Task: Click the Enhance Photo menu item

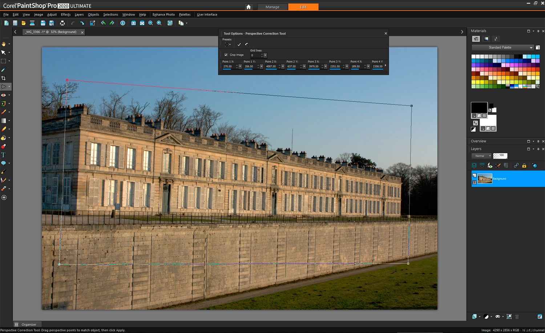Action: click(163, 15)
